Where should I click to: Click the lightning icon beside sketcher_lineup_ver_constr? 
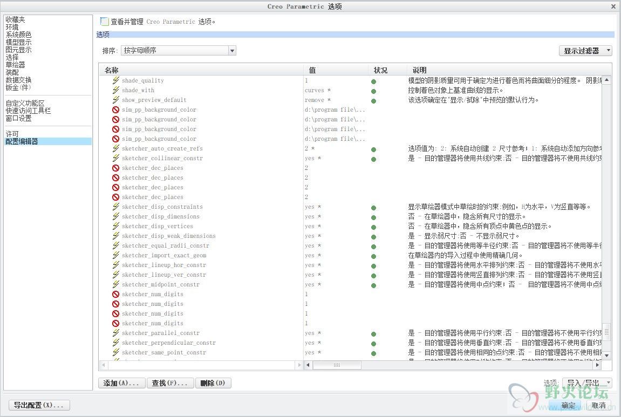(x=115, y=275)
